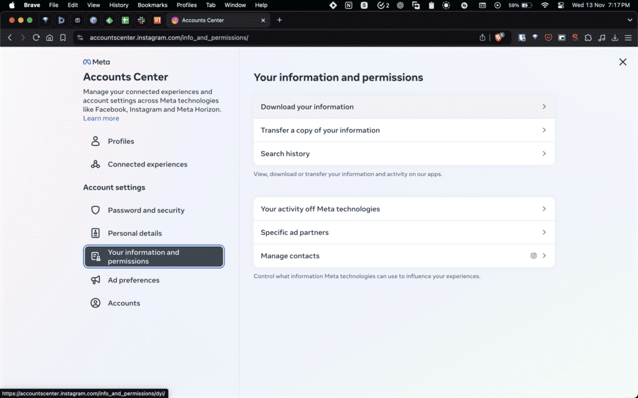Open site settings icon in address bar
This screenshot has width=638, height=398.
click(80, 37)
